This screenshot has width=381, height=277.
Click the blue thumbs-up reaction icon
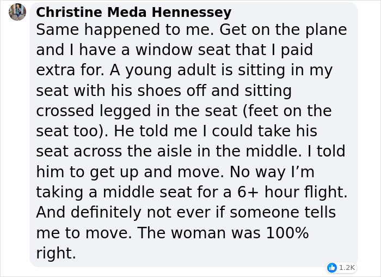pos(332,267)
